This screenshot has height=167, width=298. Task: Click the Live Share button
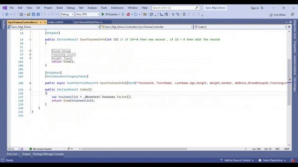point(278,15)
